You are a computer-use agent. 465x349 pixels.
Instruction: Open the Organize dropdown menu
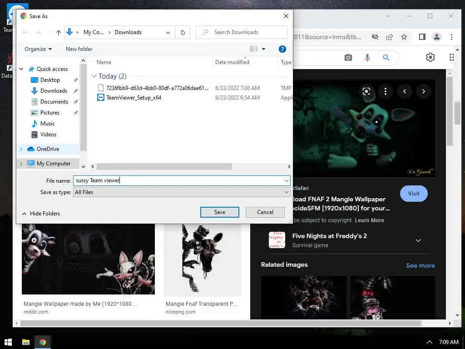[x=38, y=49]
